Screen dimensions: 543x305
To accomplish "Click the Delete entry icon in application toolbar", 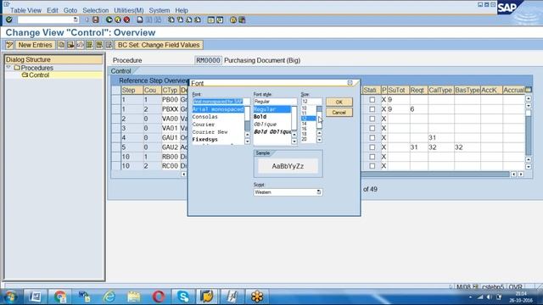I will (70, 45).
